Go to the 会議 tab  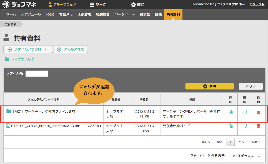[x=158, y=14]
